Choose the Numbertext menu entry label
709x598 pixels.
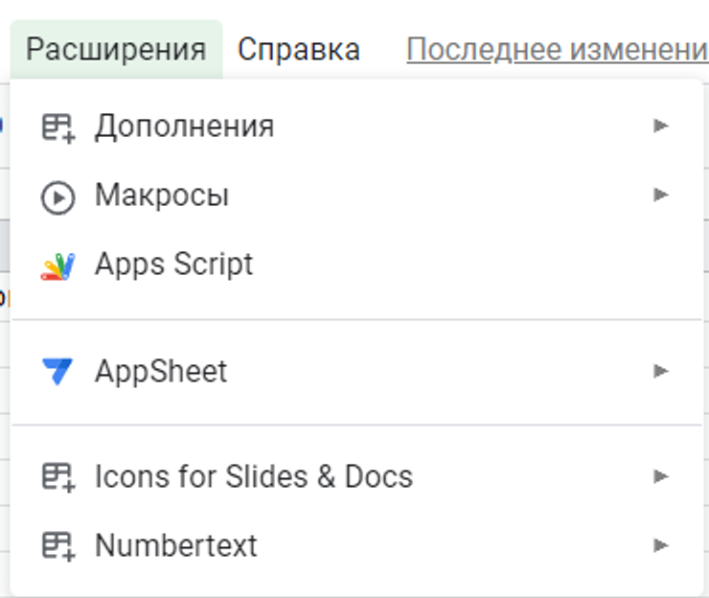pos(176,546)
